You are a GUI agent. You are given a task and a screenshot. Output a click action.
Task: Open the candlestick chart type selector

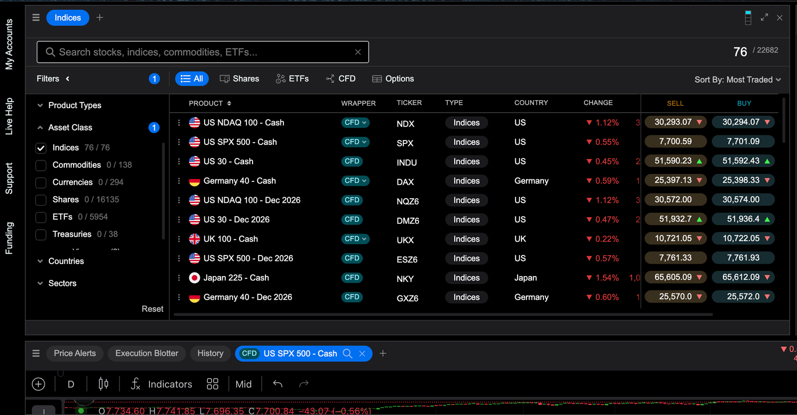coord(103,384)
